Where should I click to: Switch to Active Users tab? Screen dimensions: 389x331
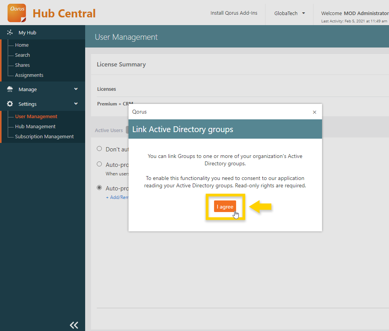tap(109, 130)
